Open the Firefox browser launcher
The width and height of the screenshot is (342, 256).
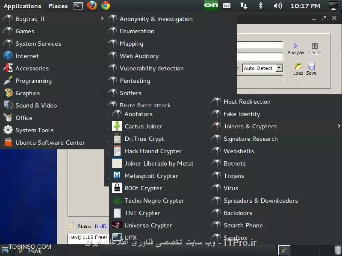click(92, 6)
